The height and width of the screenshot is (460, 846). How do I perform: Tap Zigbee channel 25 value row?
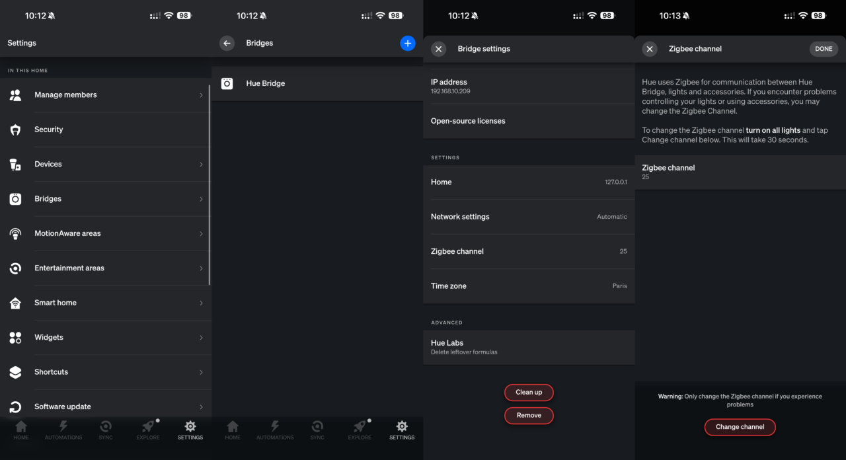pos(740,172)
